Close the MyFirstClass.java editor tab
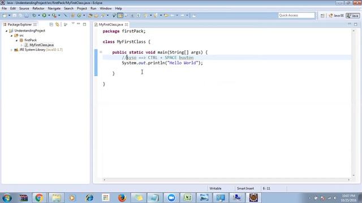Viewport: 362px width, 203px height. [126, 24]
